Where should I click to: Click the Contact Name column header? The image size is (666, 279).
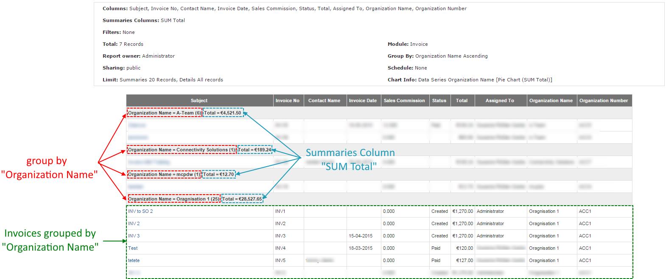[324, 100]
